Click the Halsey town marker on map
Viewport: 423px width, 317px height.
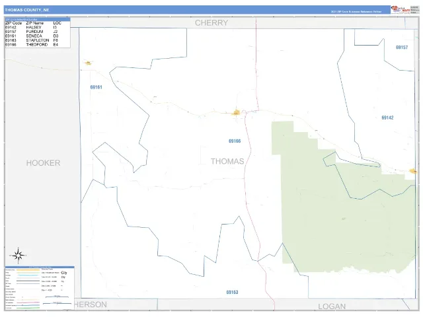coord(412,171)
